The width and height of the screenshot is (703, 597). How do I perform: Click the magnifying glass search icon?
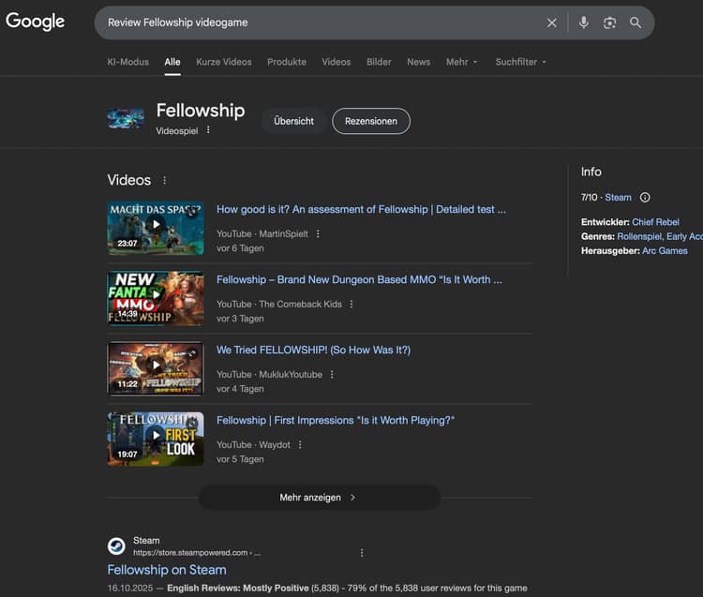coord(636,22)
